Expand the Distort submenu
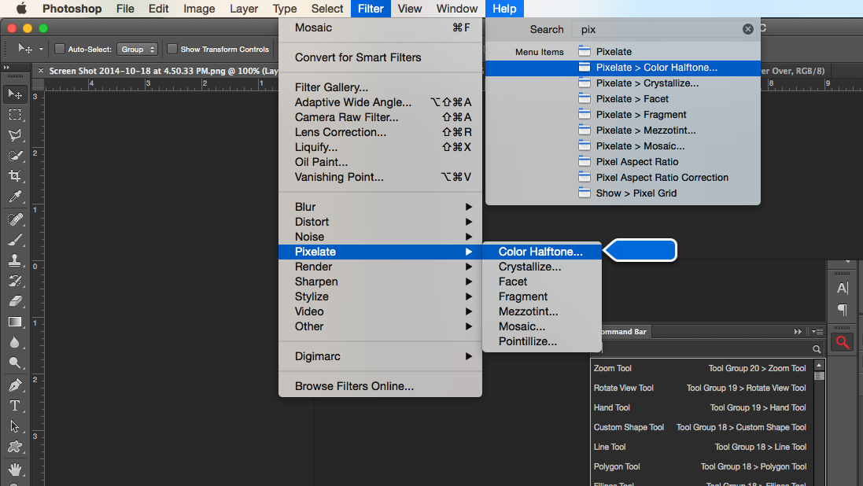 [380, 222]
